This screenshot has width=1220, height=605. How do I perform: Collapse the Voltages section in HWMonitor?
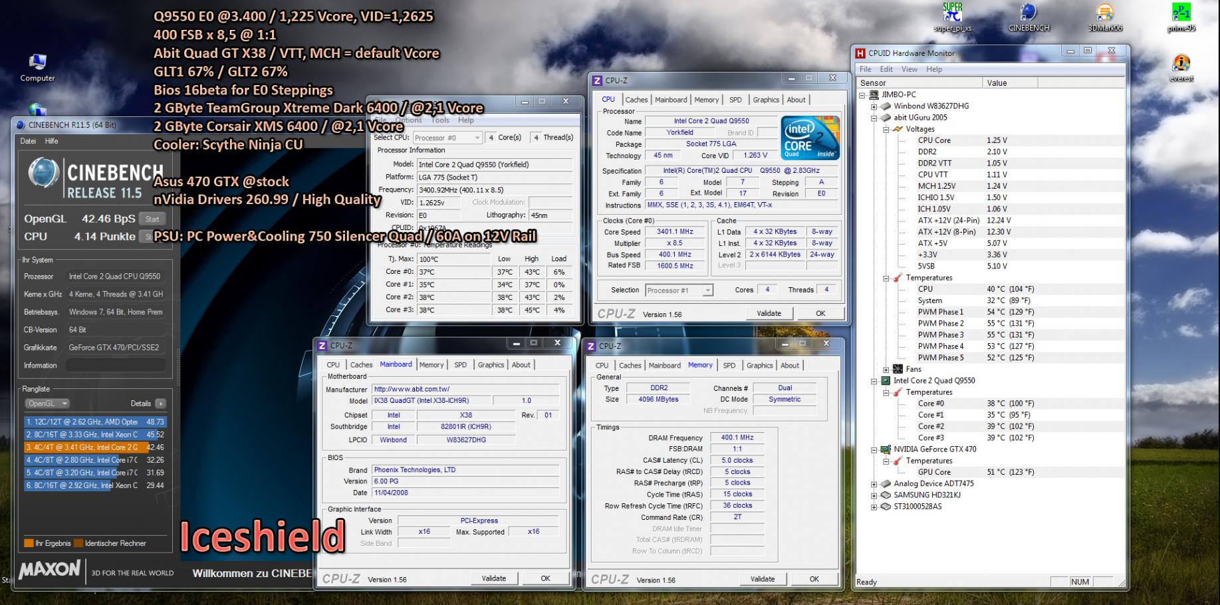click(886, 130)
